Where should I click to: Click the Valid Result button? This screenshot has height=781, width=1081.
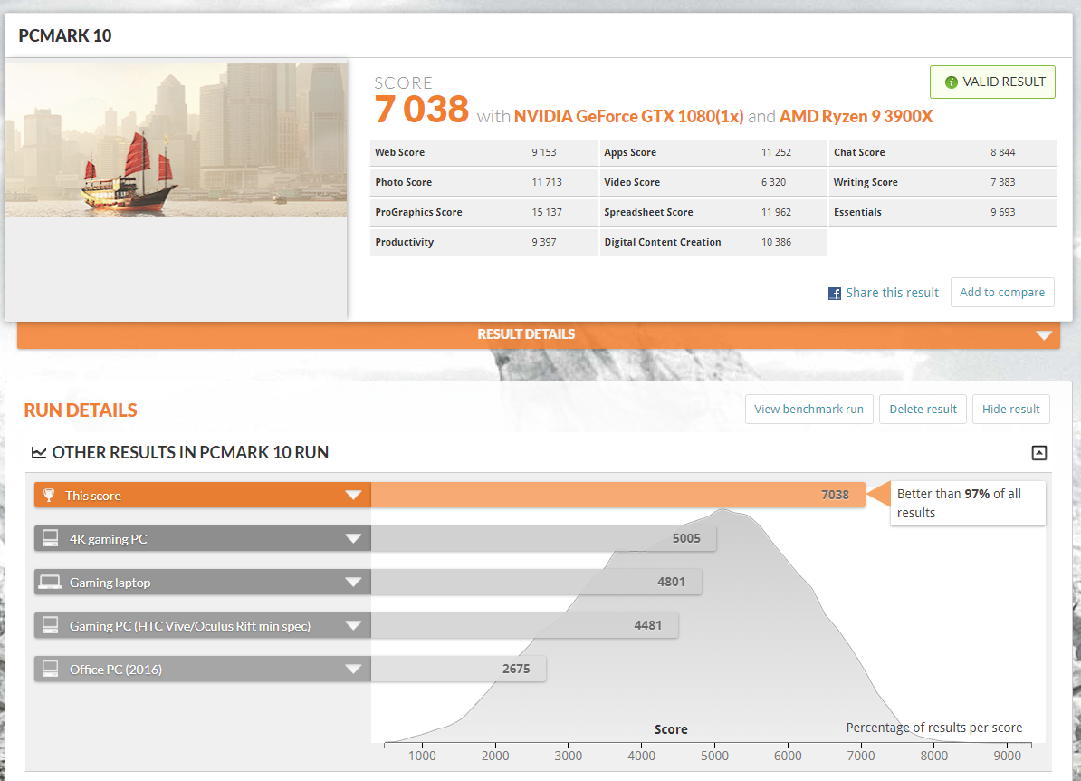click(992, 82)
